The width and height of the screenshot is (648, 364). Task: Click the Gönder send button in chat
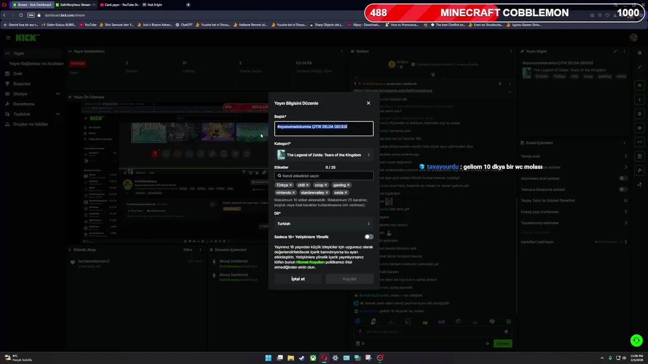click(502, 344)
